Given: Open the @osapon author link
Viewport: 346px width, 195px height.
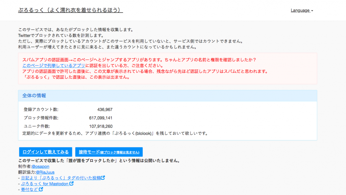Looking at the screenshot, I should pos(41,167).
